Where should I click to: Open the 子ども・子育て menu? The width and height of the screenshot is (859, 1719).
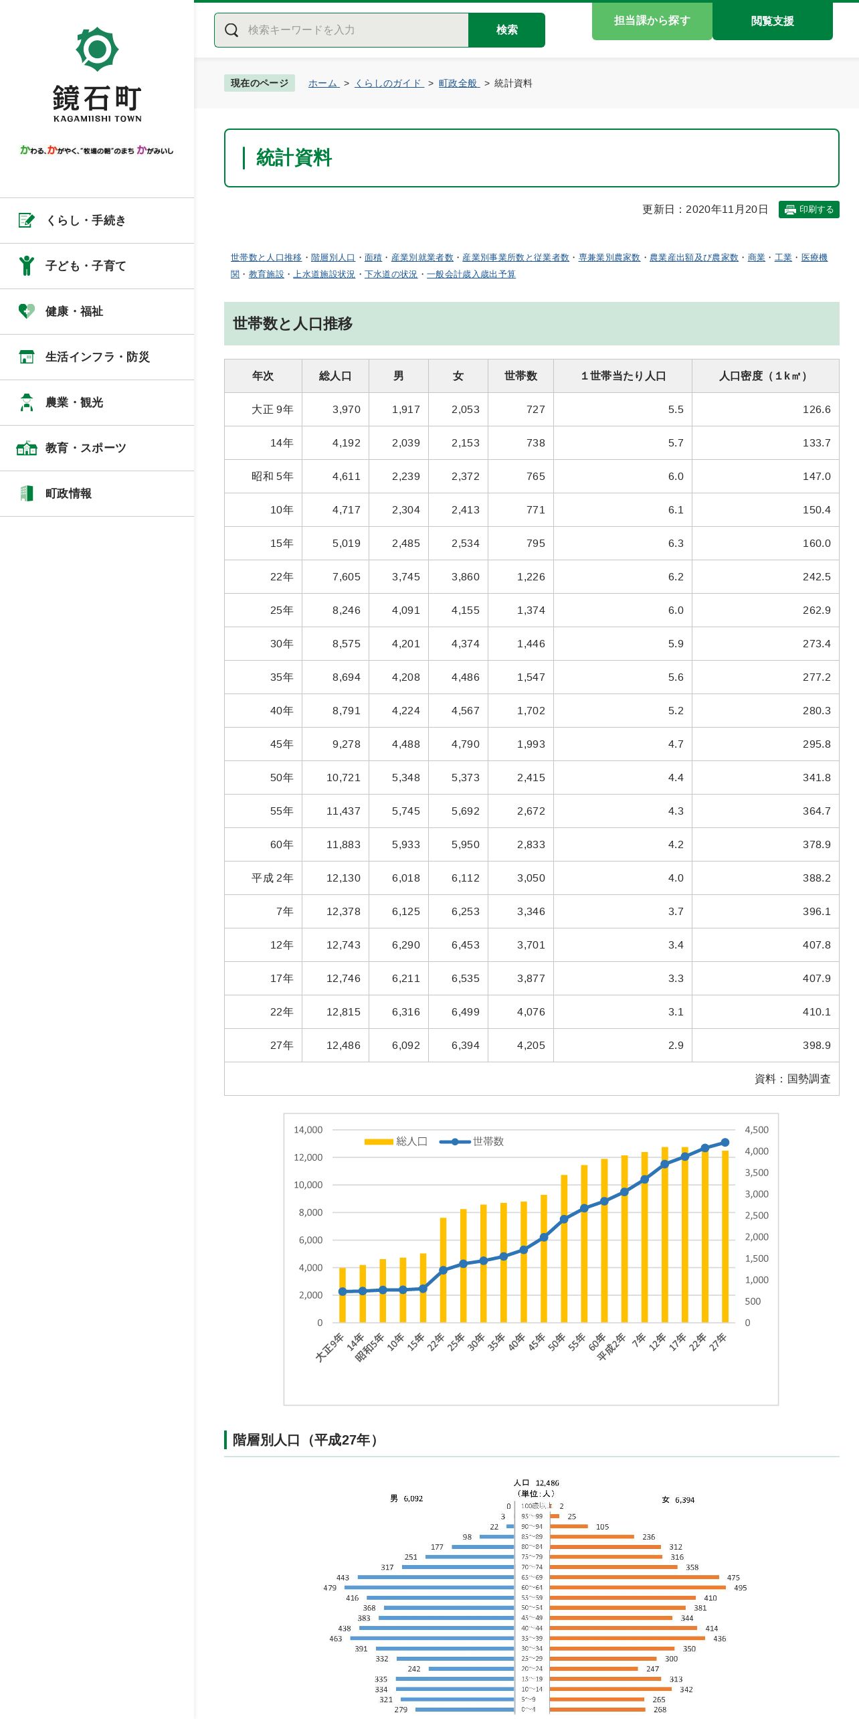(97, 266)
